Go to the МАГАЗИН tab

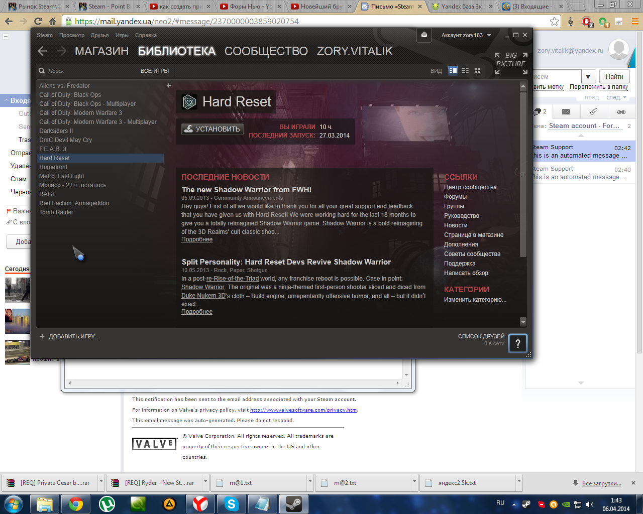(102, 51)
